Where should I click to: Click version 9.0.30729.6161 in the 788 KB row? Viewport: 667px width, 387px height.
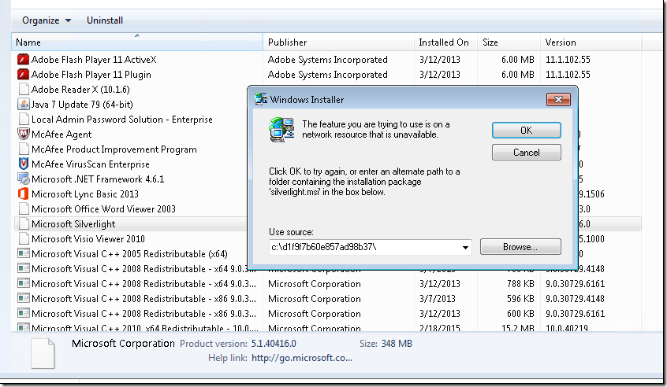[575, 283]
